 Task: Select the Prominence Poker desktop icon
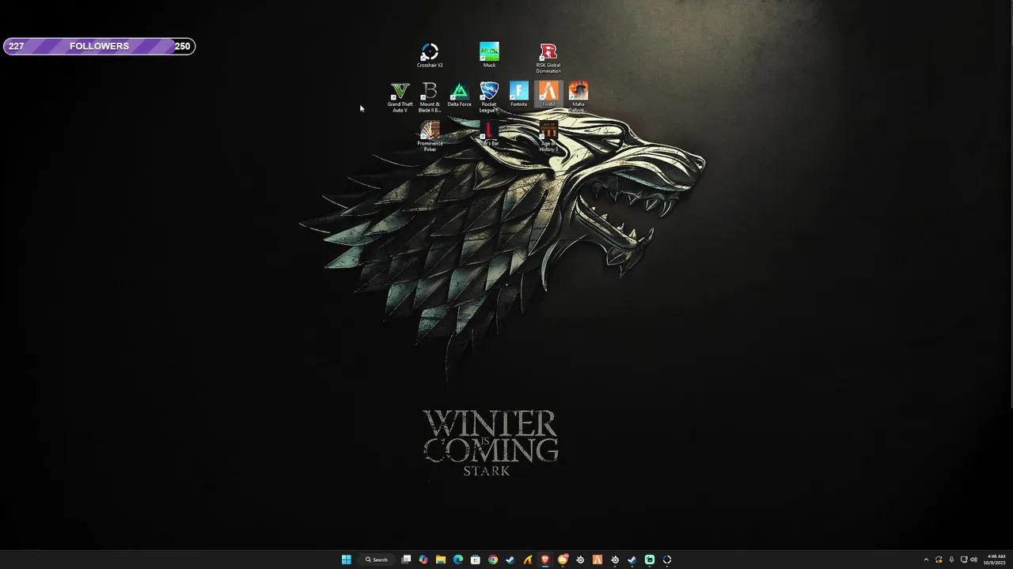[x=430, y=136]
